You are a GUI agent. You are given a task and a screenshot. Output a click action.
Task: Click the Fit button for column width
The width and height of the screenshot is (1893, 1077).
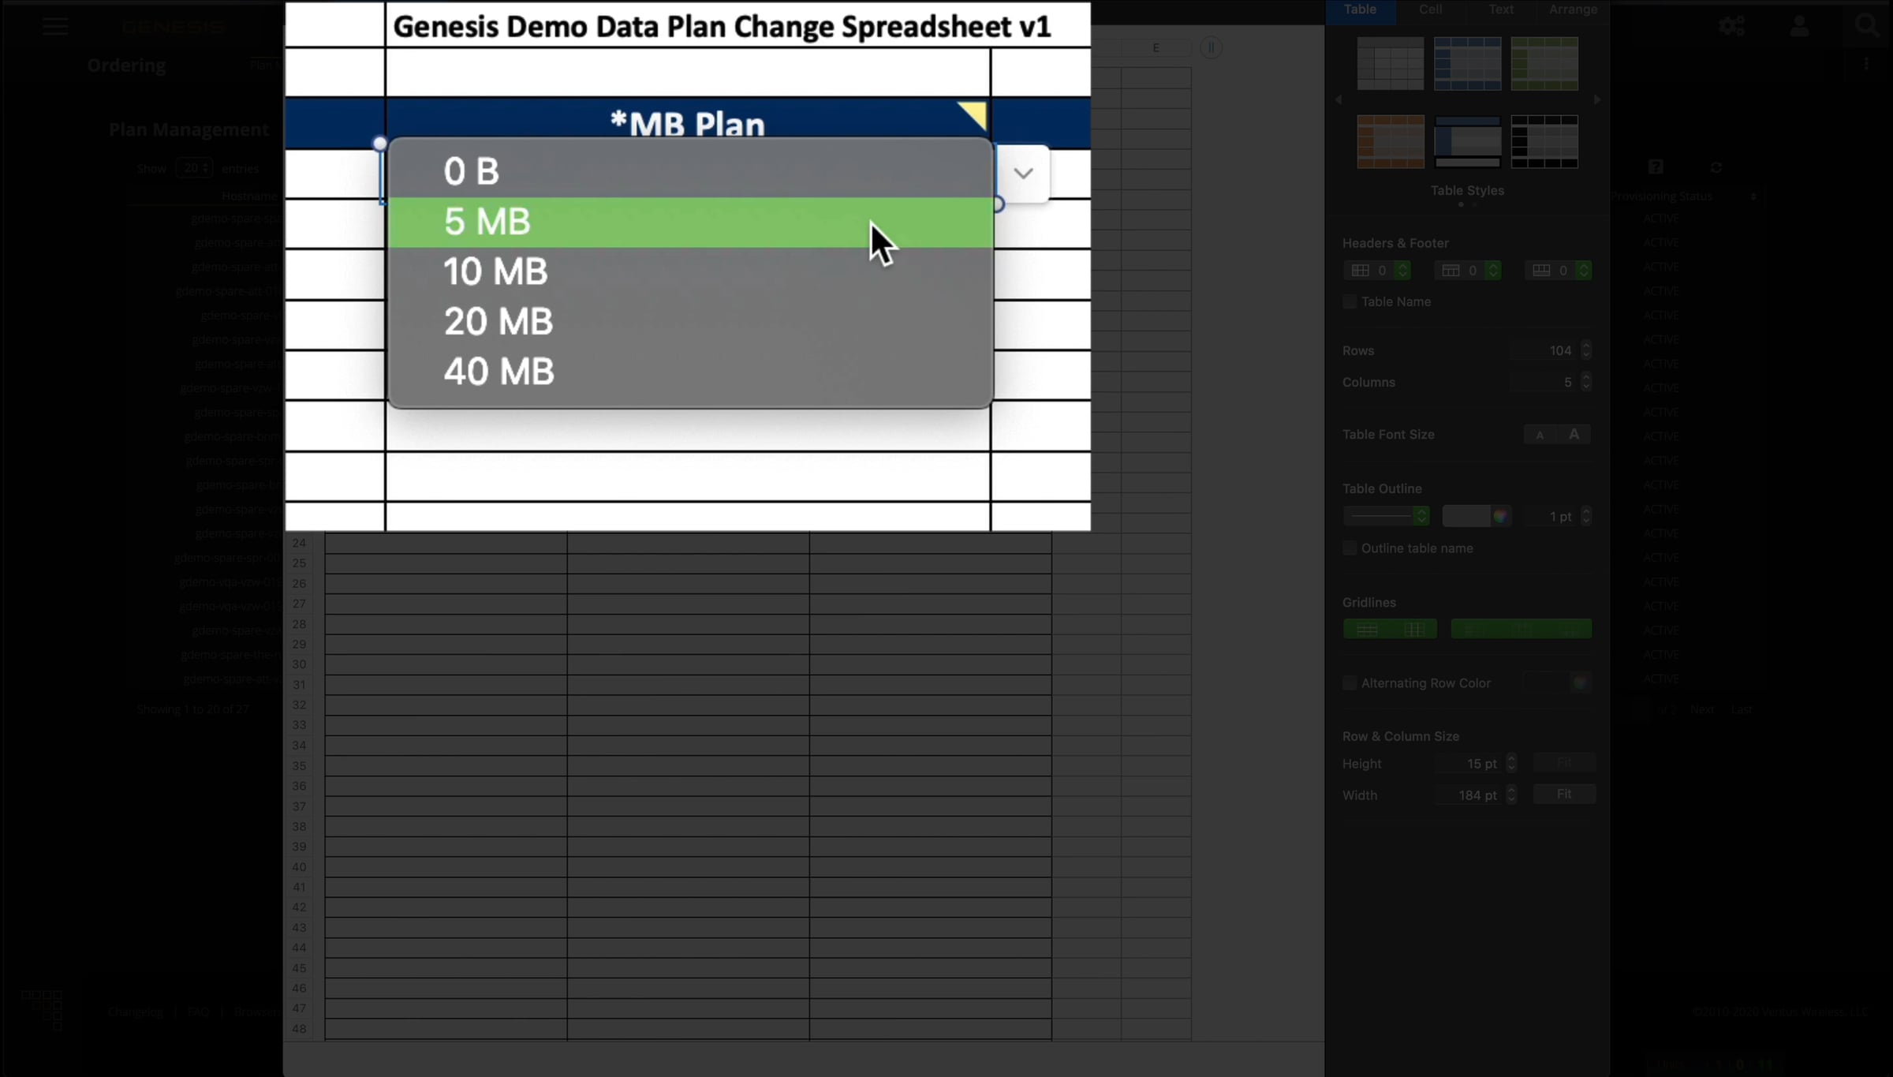[1564, 795]
